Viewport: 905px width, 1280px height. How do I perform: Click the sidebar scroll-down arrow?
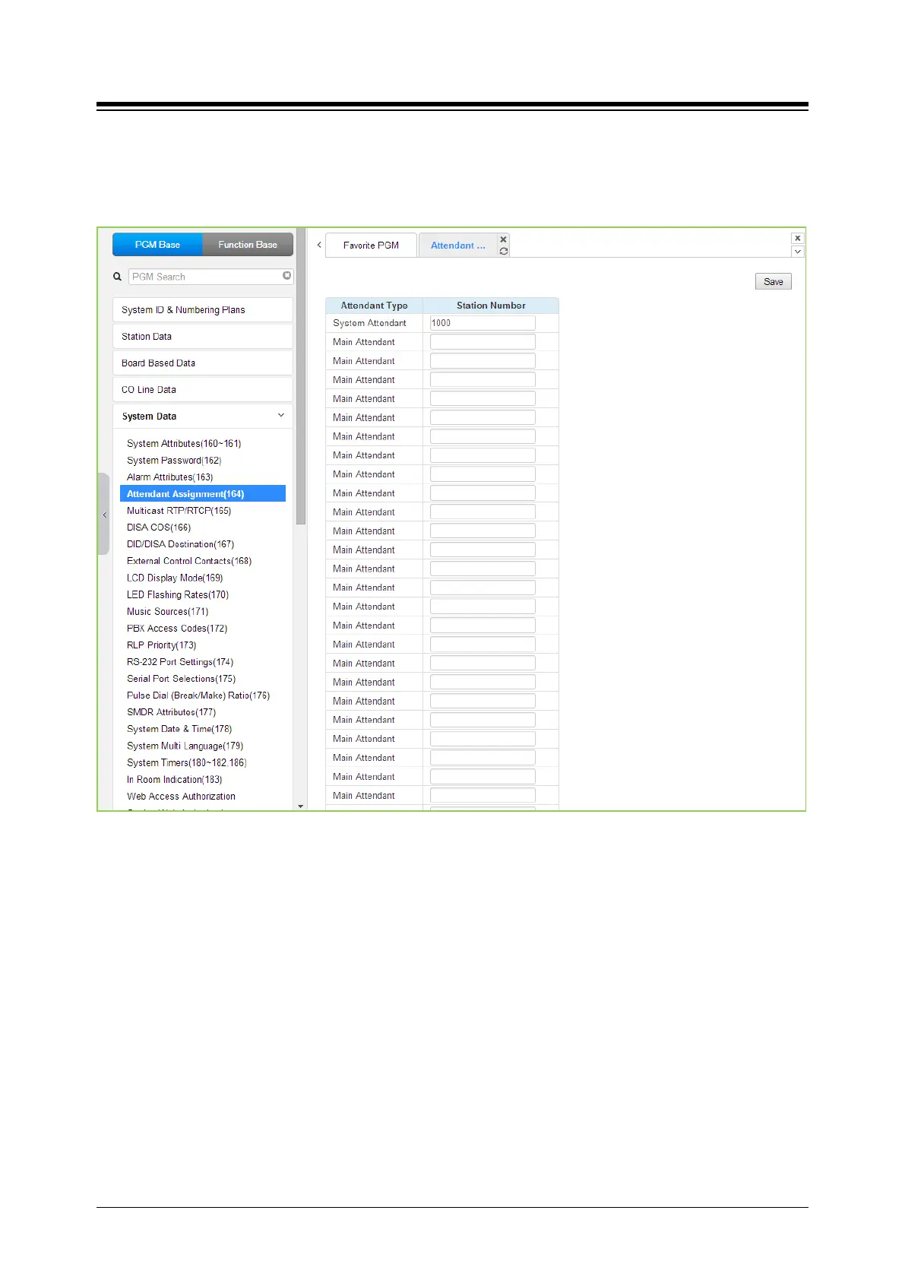[301, 806]
